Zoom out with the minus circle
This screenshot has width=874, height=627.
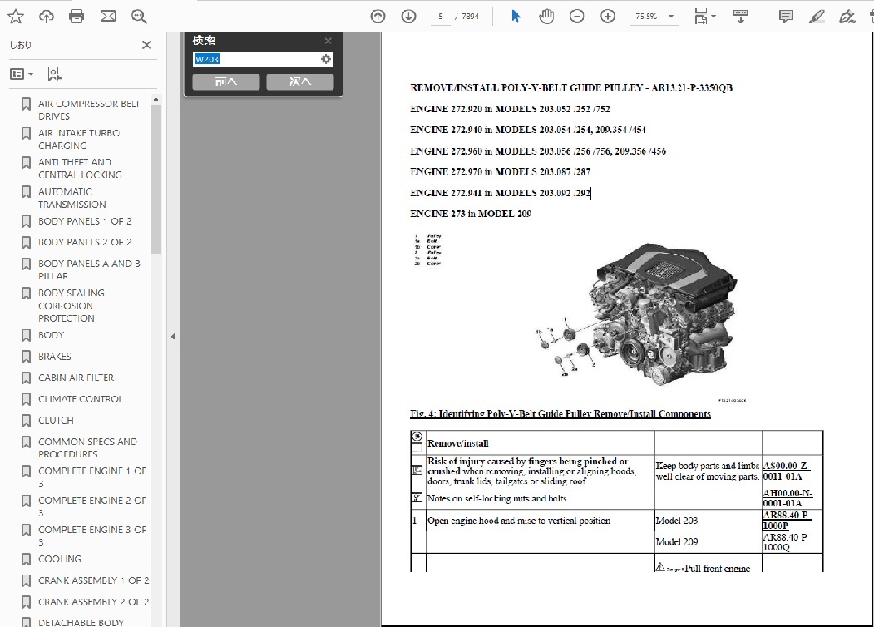click(x=577, y=16)
